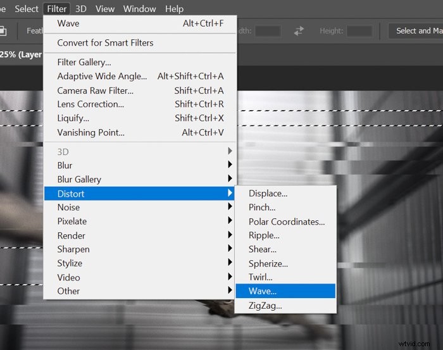Image resolution: width=443 pixels, height=350 pixels.
Task: Reapply last Wave filter at menu top
Action: point(140,23)
